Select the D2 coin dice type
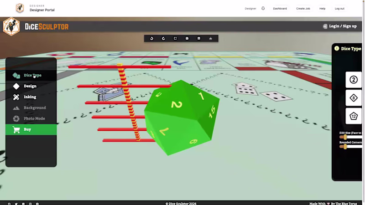This screenshot has width=365, height=205. [353, 80]
